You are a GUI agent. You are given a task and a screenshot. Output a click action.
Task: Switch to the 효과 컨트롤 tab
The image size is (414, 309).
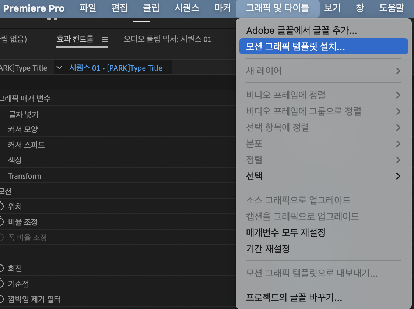[75, 39]
